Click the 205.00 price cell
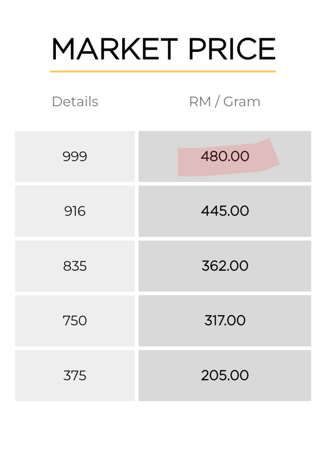326x453 pixels. pos(225,375)
